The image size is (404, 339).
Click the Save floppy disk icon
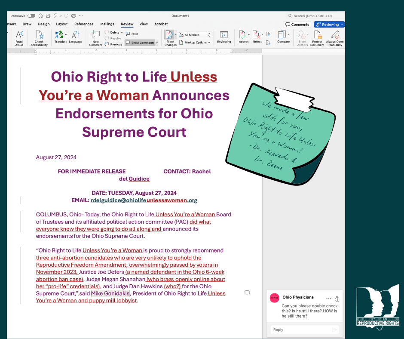click(x=48, y=16)
